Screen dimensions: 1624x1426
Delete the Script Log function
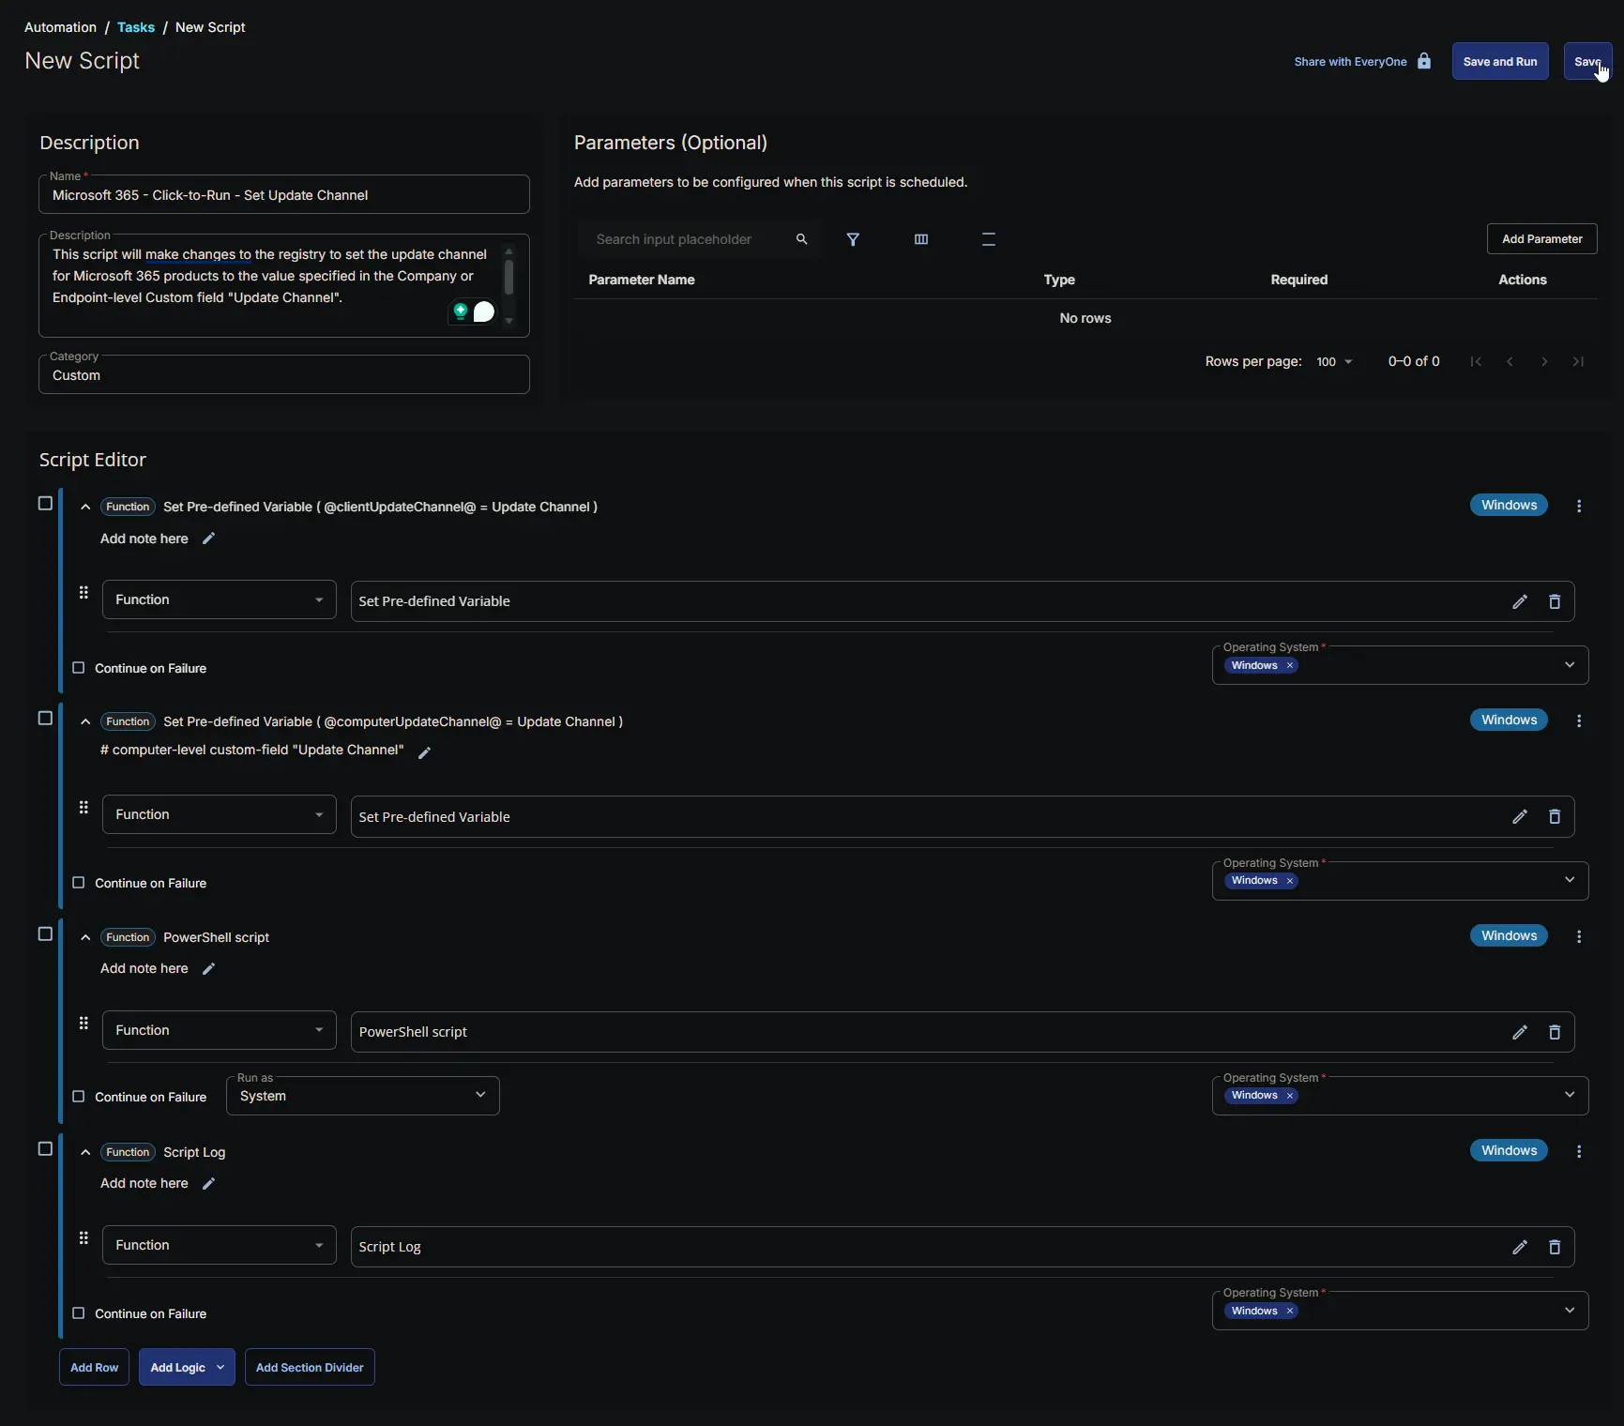coord(1554,1247)
